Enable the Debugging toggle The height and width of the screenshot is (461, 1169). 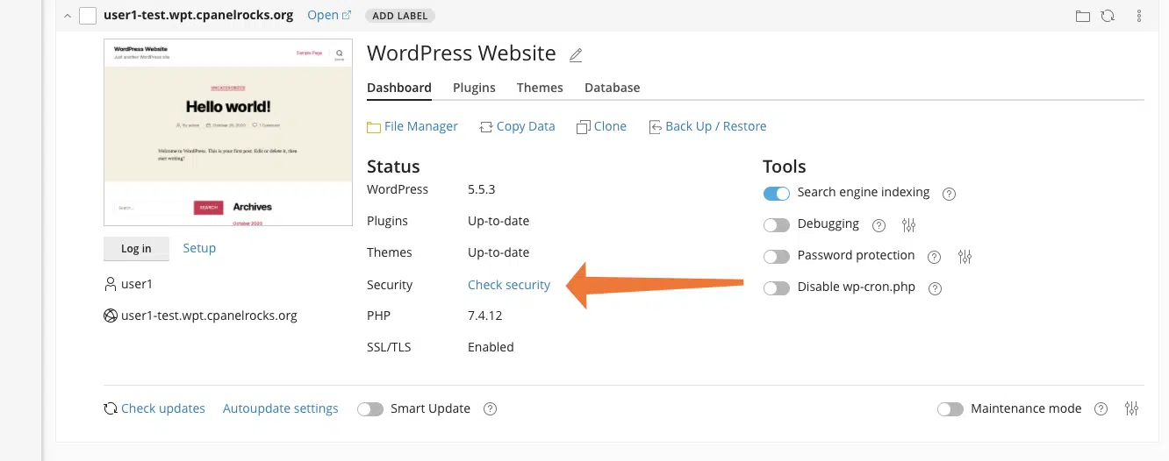(777, 225)
